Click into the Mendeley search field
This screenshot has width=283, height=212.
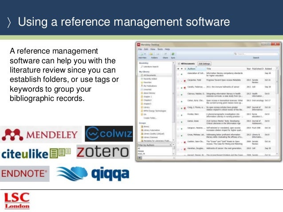click(256, 54)
